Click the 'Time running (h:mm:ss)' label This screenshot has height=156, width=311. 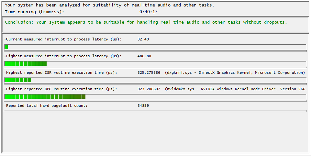click(x=35, y=12)
